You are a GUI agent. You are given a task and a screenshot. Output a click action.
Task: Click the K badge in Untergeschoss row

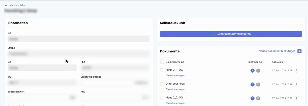[258, 84]
